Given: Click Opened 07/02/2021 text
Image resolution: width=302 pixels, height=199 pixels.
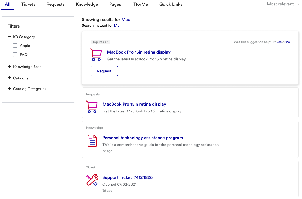Looking at the screenshot, I should (119, 184).
